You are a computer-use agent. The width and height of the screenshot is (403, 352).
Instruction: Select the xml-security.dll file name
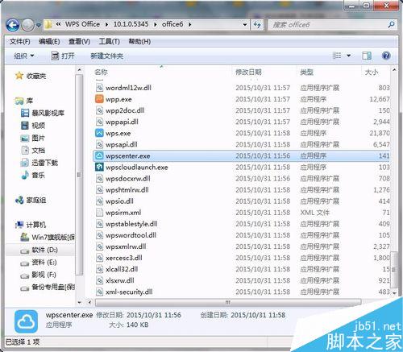[129, 292]
